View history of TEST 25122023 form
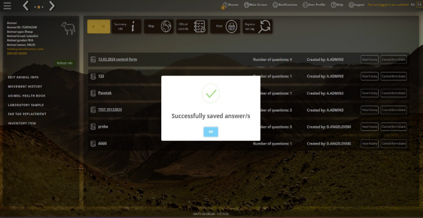The width and height of the screenshot is (423, 218). 369,110
